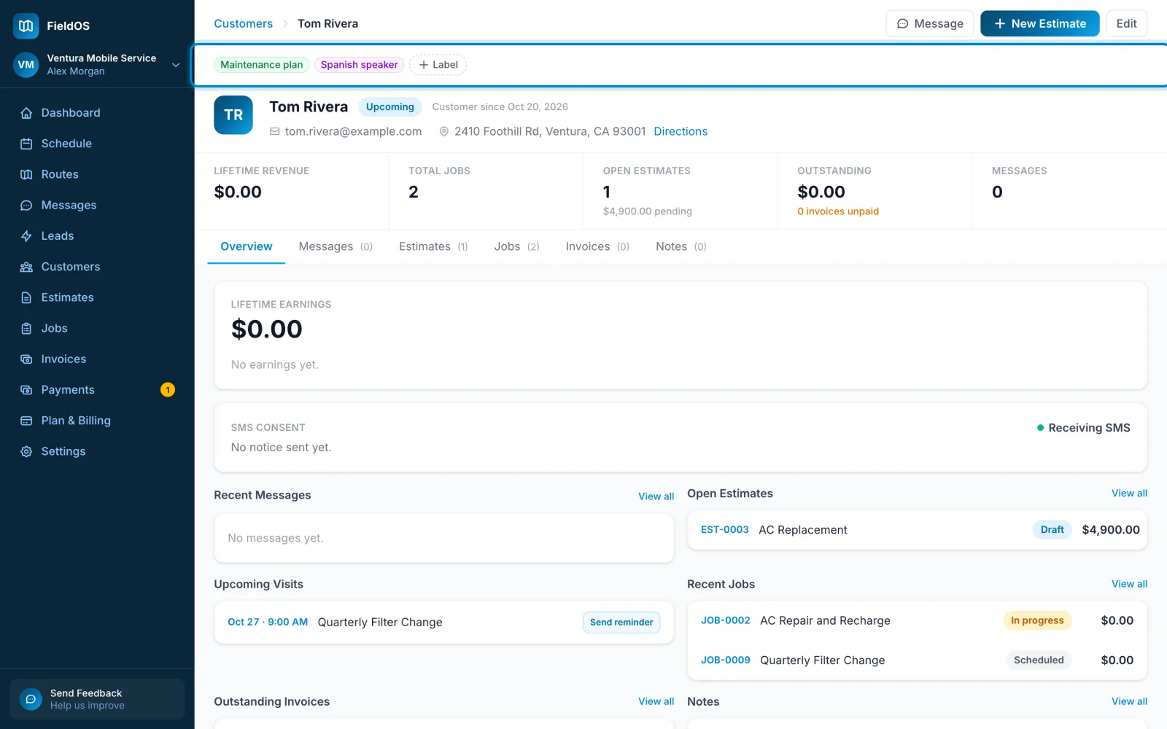Click the Customers people icon
This screenshot has height=729, width=1167.
[x=26, y=267]
